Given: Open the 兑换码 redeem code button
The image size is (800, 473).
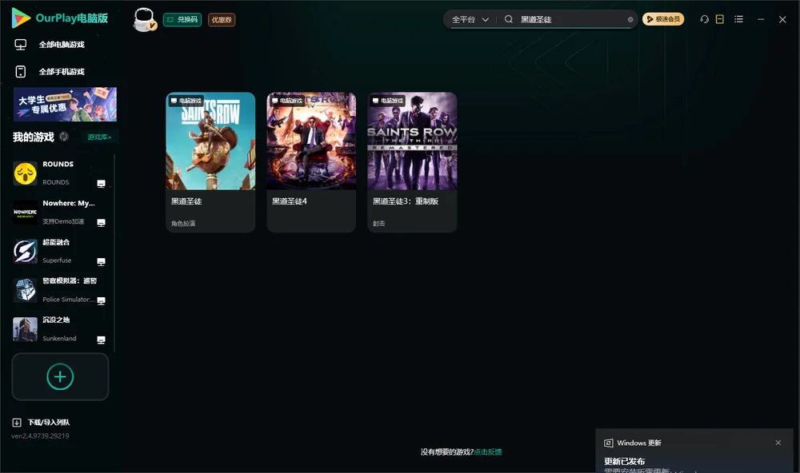Looking at the screenshot, I should 182,19.
